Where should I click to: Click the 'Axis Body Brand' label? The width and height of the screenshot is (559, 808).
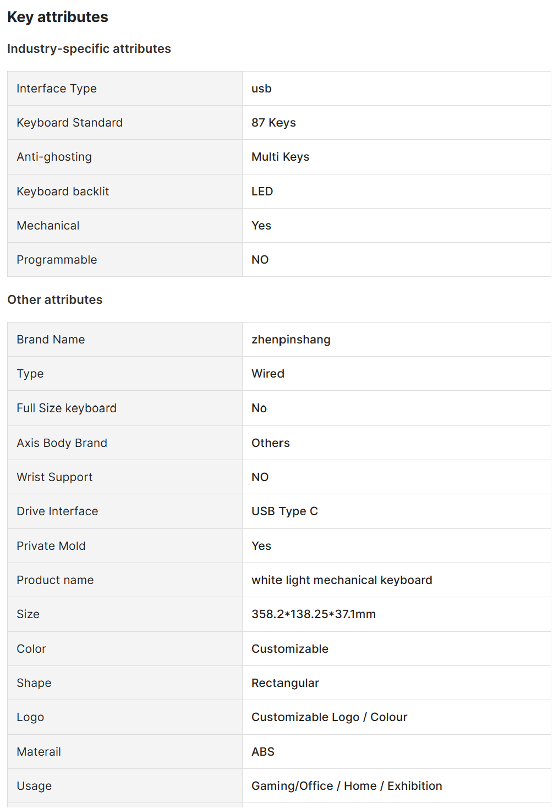click(62, 443)
